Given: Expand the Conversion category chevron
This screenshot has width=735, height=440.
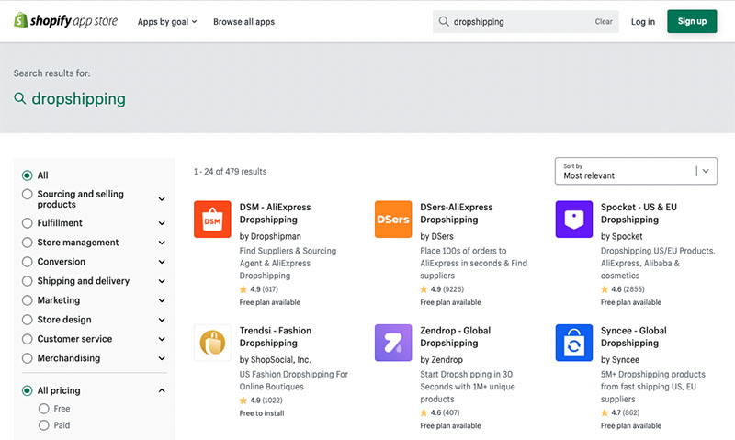Looking at the screenshot, I should tap(162, 262).
